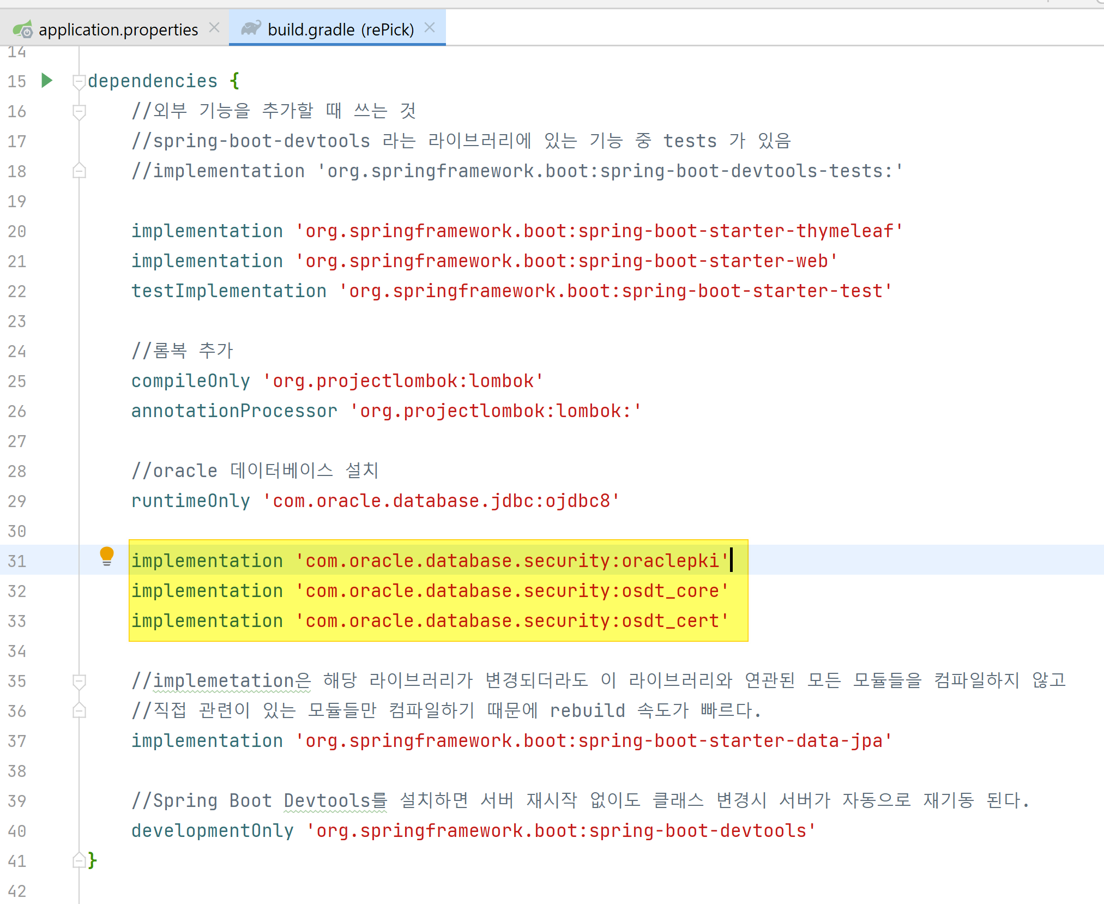This screenshot has width=1104, height=904.
Task: Collapse the comment block starting at line 16
Action: point(79,112)
